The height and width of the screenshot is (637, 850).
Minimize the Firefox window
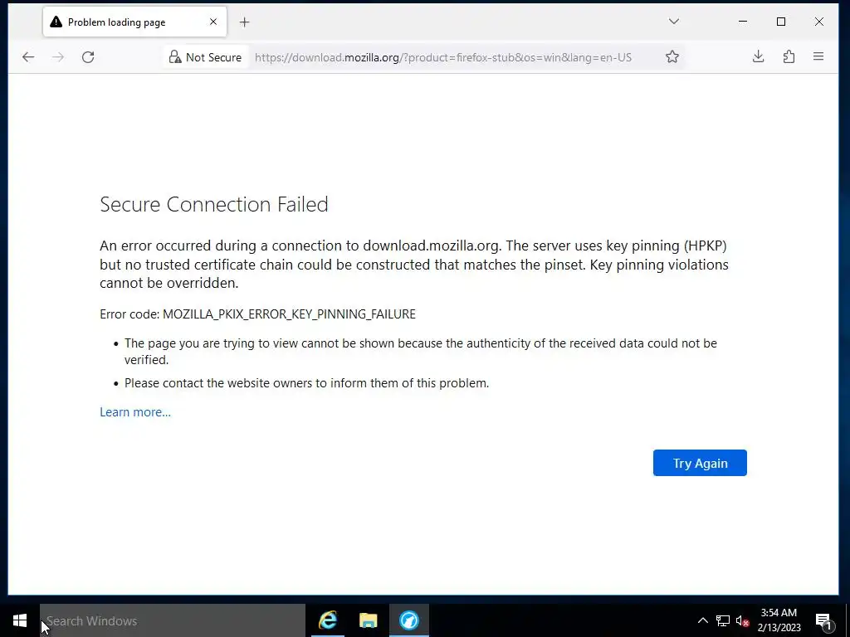tap(743, 22)
